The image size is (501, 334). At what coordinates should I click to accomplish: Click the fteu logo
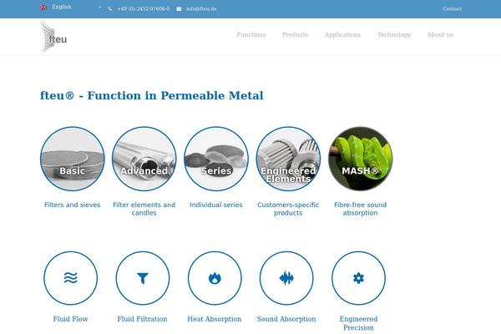[53, 36]
